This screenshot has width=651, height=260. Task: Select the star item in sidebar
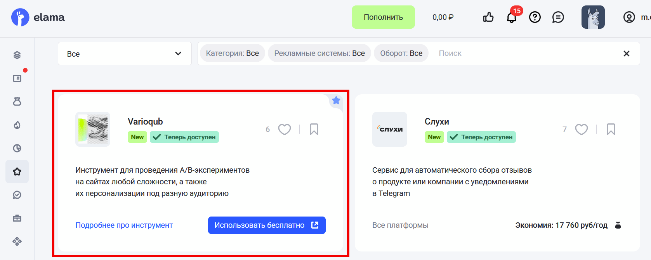pyautogui.click(x=17, y=172)
